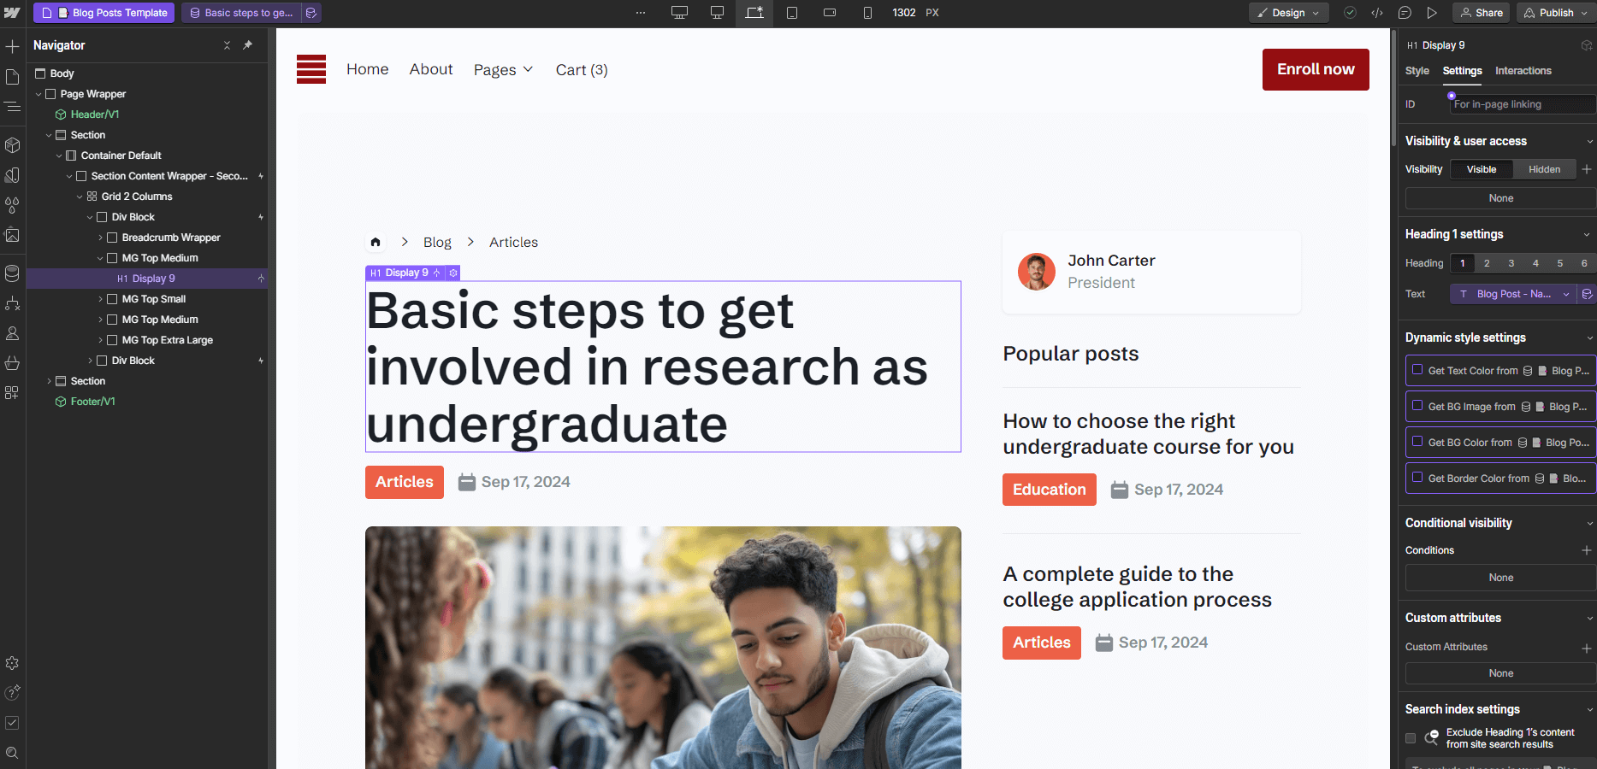This screenshot has width=1597, height=769.
Task: Switch to the Interactions tab
Action: [x=1523, y=71]
